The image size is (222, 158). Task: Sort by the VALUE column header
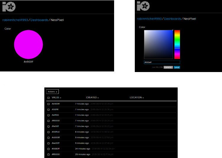point(56,98)
